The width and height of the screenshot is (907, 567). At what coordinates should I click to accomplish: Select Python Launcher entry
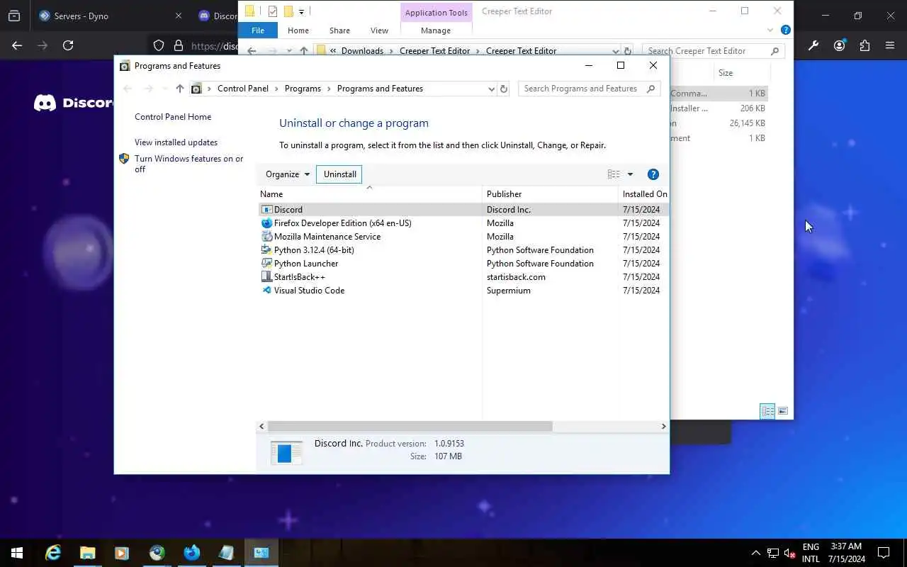(463, 264)
